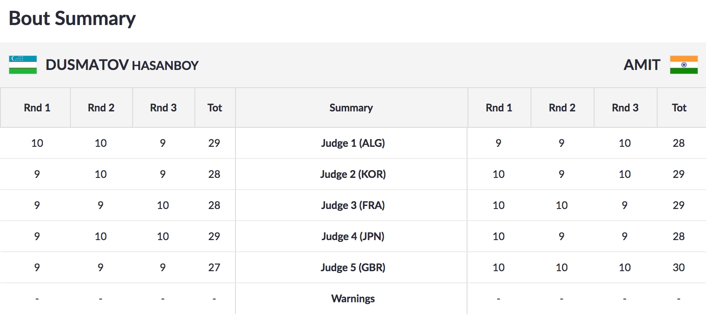Click the Judge 3 (FRA) label
The width and height of the screenshot is (706, 323).
coord(353,206)
